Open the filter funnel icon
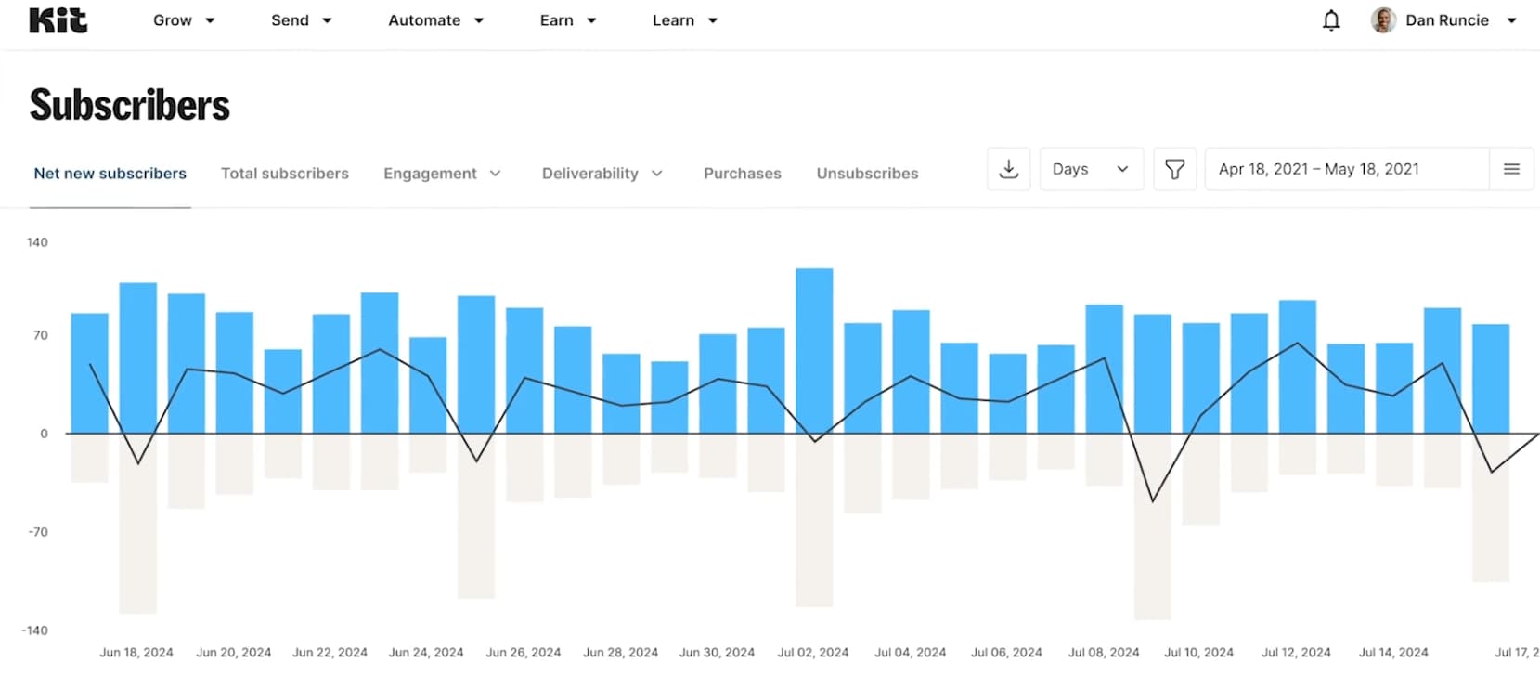Viewport: 1540px width, 675px height. [x=1174, y=169]
